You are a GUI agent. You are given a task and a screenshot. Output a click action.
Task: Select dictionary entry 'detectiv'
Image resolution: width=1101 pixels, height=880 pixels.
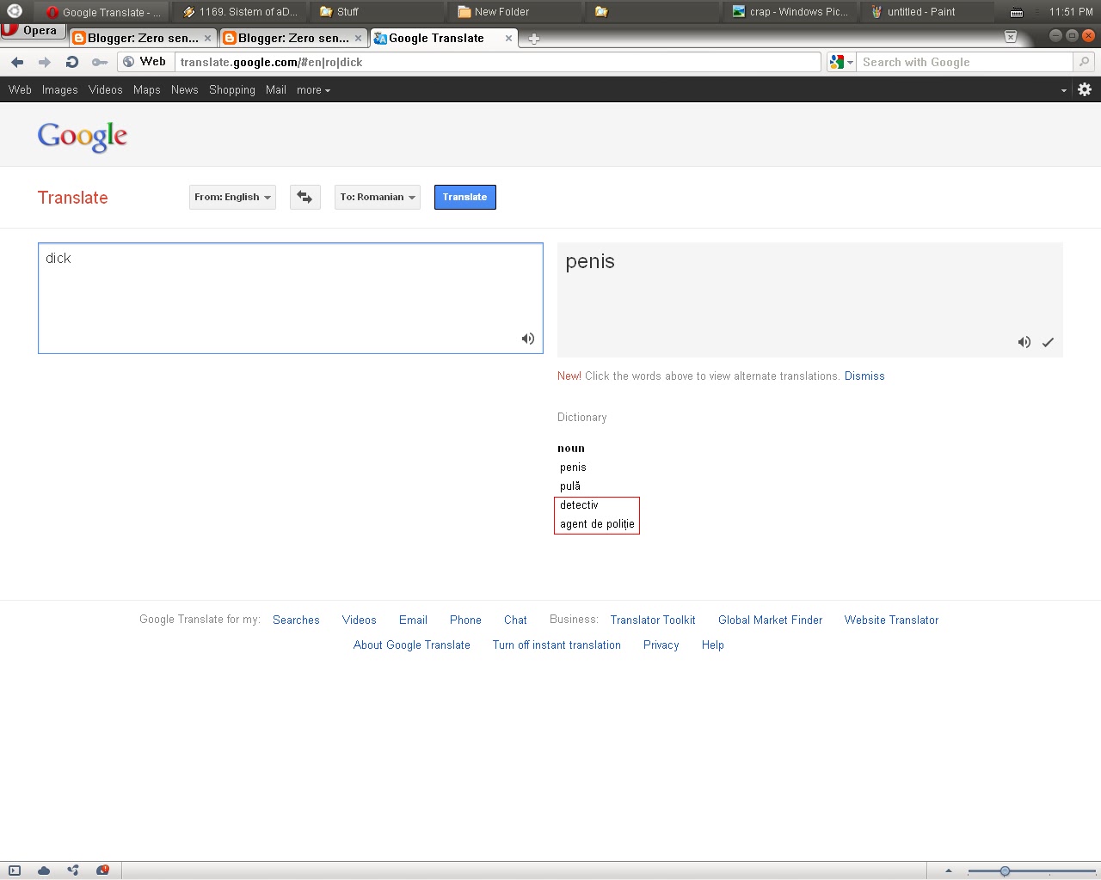pos(579,505)
